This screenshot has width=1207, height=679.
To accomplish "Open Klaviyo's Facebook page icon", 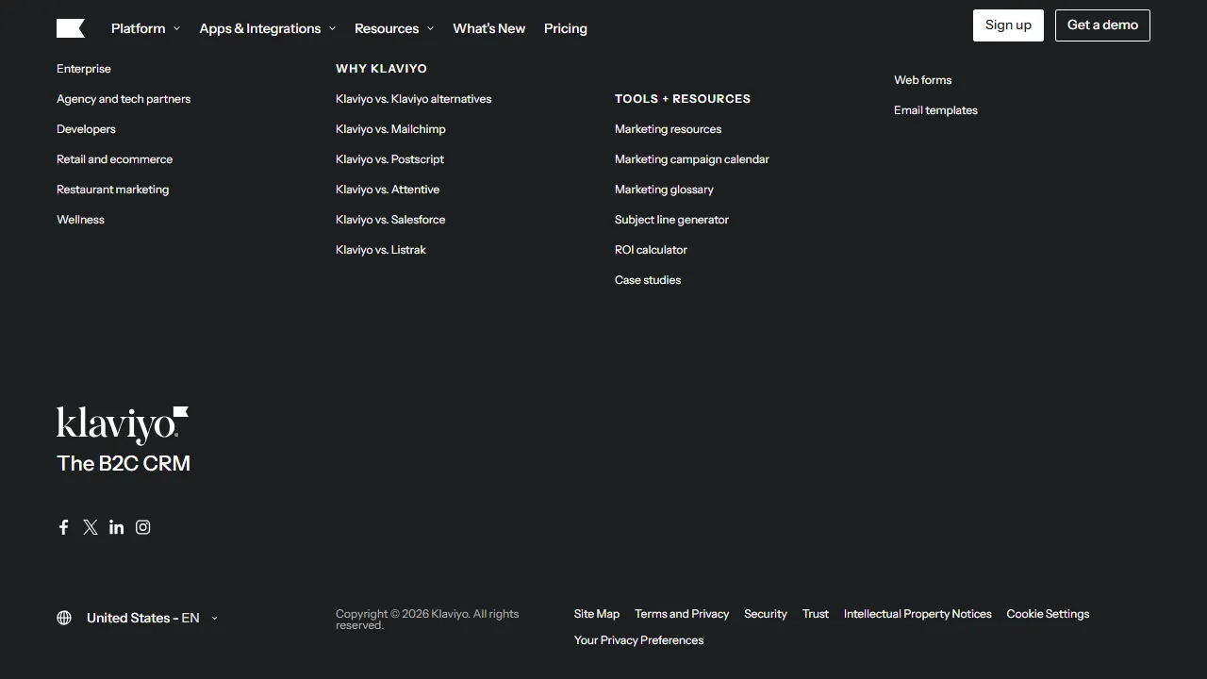I will coord(64,527).
